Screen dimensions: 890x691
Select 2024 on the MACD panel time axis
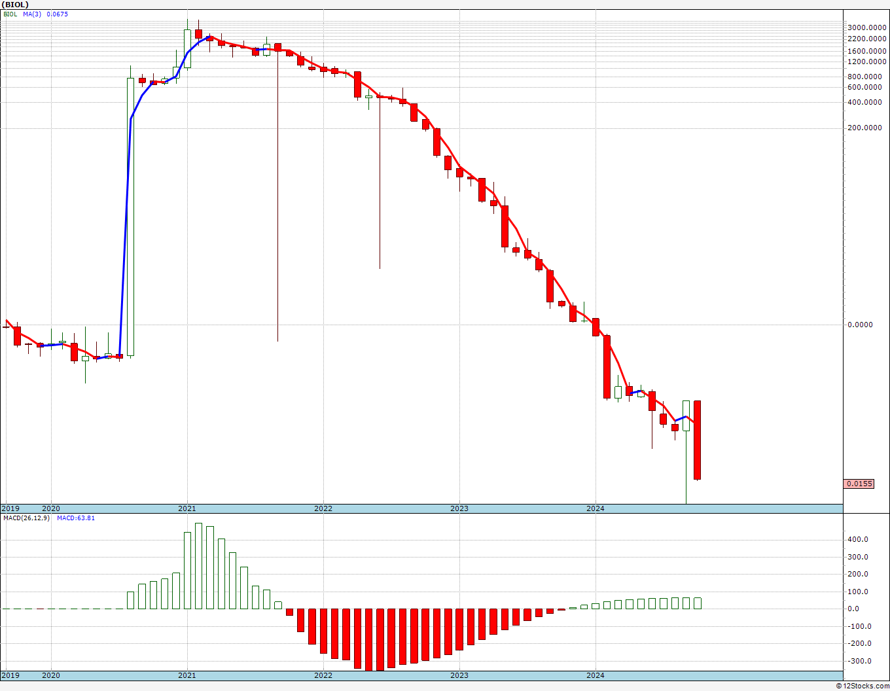595,675
